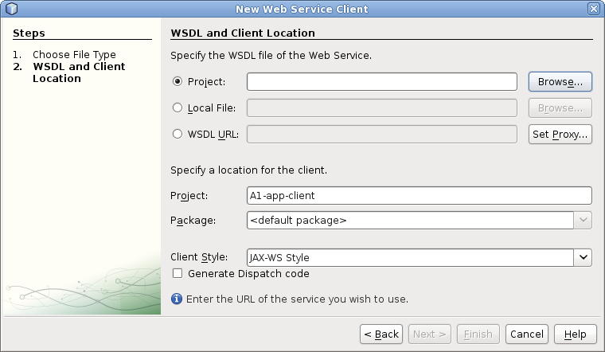
Task: Click the blue information icon
Action: coord(177,299)
